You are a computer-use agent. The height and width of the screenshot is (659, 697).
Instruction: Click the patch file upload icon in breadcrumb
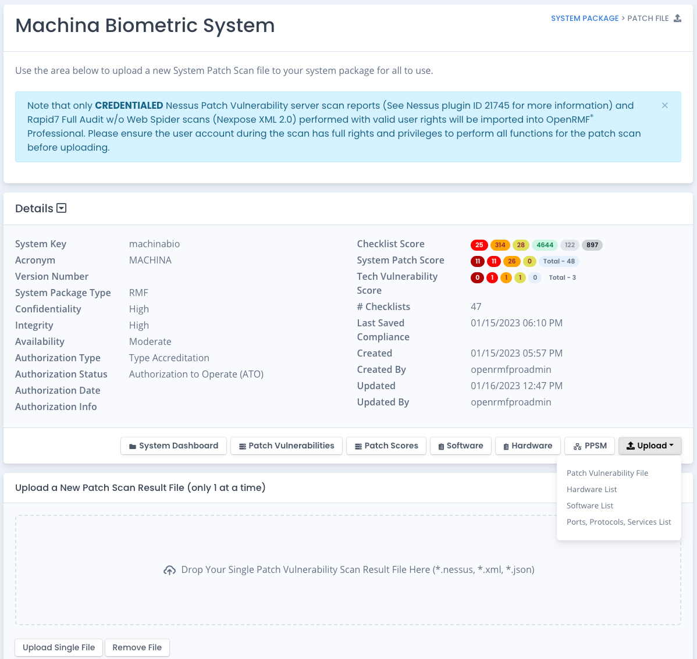point(677,18)
